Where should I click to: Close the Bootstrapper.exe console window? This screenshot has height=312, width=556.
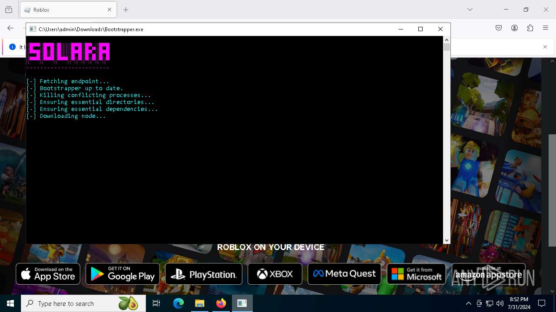pos(440,29)
